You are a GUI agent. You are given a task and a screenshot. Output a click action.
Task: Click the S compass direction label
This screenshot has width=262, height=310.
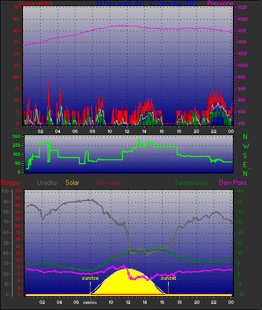point(245,156)
